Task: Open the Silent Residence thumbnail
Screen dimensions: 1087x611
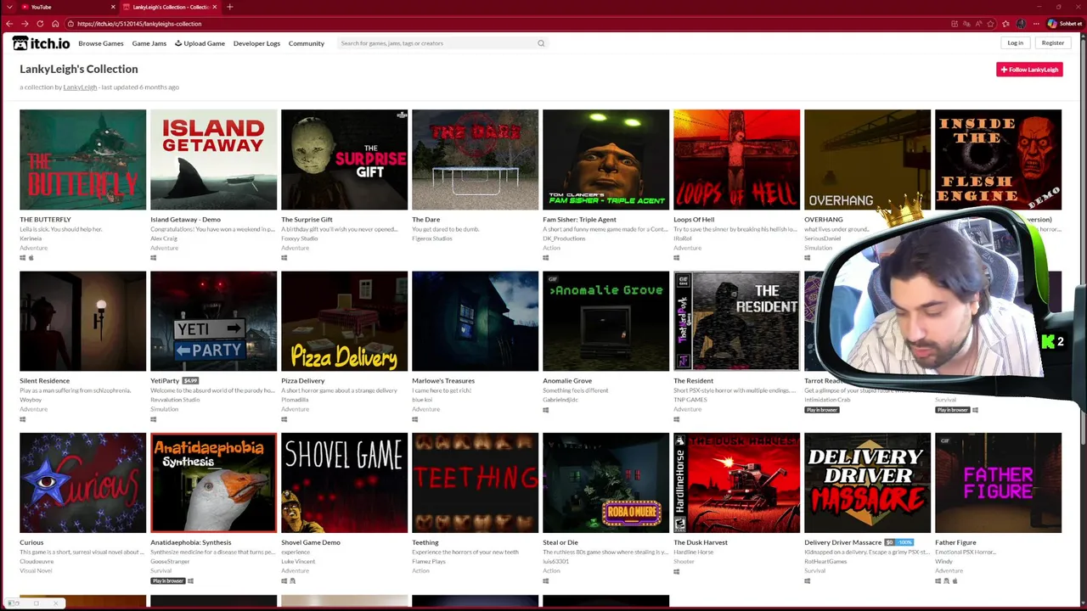Action: [83, 322]
